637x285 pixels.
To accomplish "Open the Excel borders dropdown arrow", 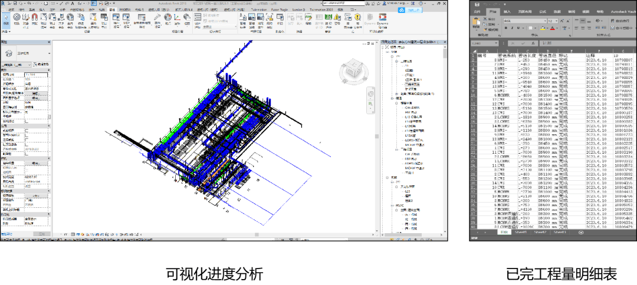I will (535, 28).
